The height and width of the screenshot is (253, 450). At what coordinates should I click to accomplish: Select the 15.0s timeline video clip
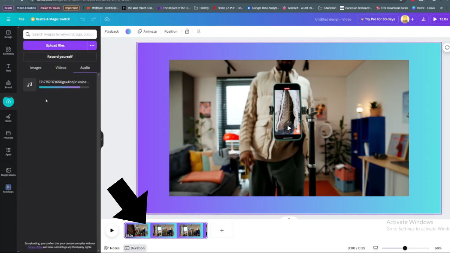(x=166, y=231)
